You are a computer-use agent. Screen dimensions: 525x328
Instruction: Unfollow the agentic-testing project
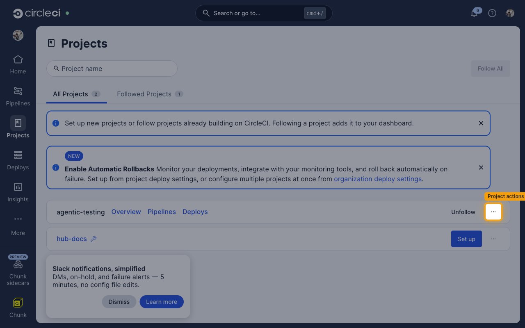coord(463,212)
